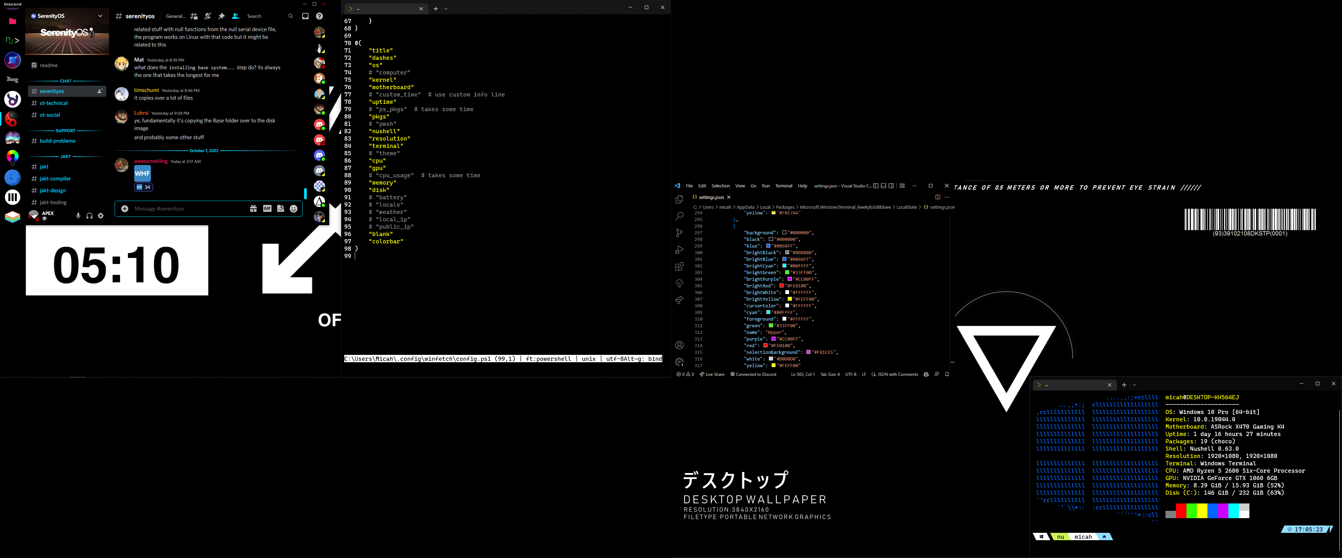
Task: Open Discord threads icon in header
Action: click(194, 16)
